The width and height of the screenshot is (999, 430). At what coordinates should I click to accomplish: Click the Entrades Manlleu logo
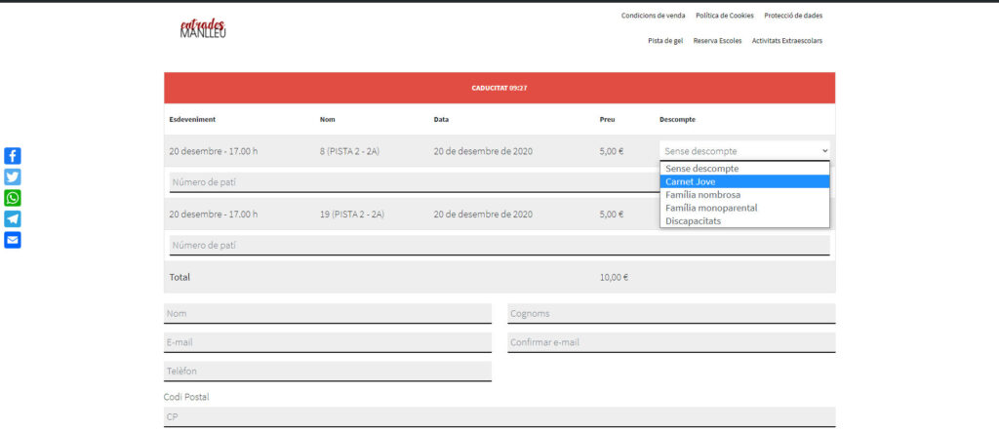click(203, 29)
